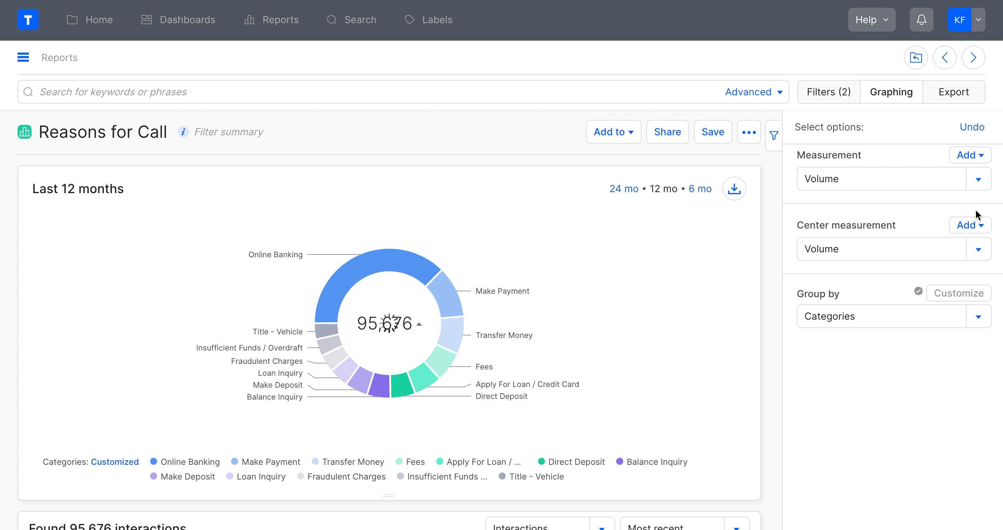Go to the previous report arrow
Image resolution: width=1003 pixels, height=530 pixels.
tap(944, 57)
